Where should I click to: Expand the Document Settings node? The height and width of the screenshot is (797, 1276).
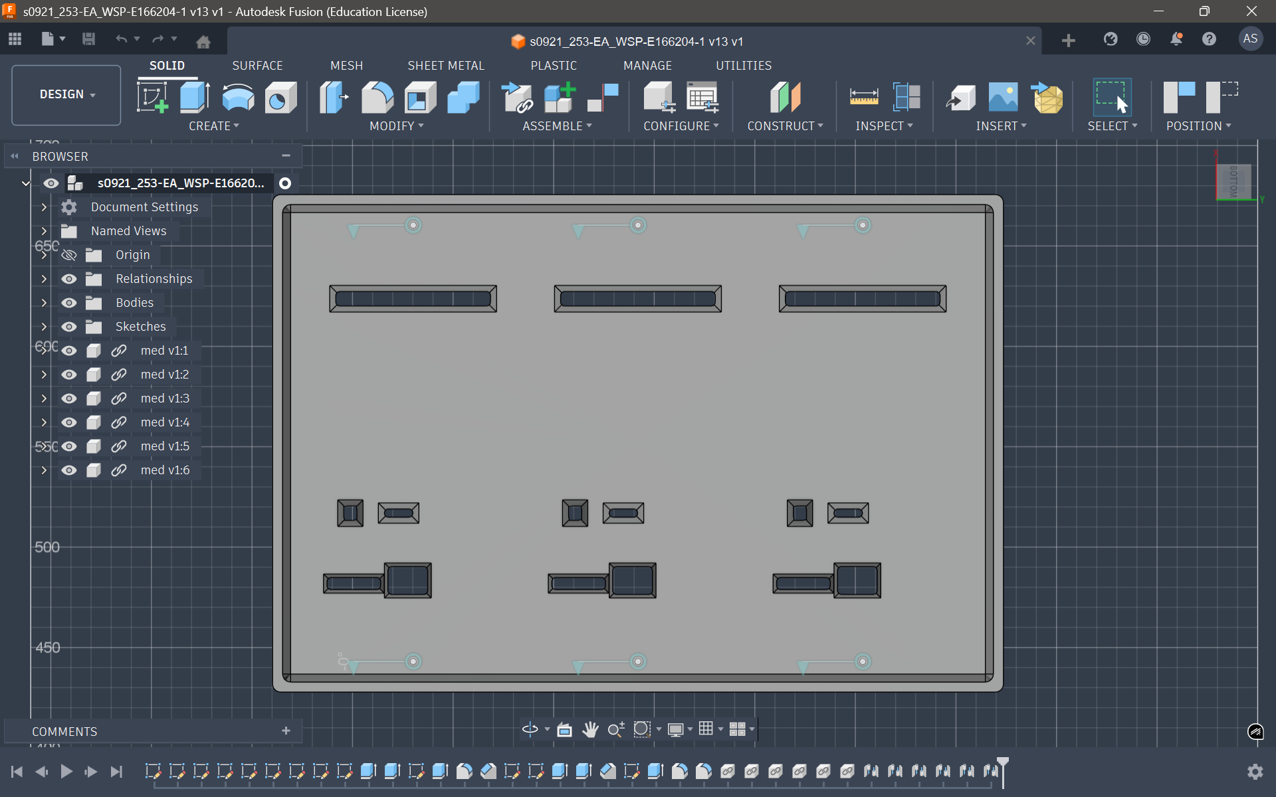point(44,207)
